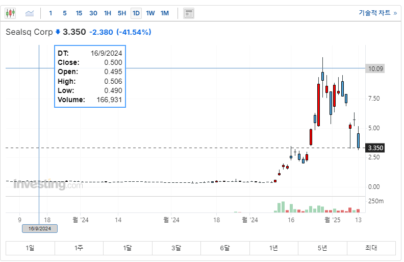Open the news/table layout icon

[189, 13]
